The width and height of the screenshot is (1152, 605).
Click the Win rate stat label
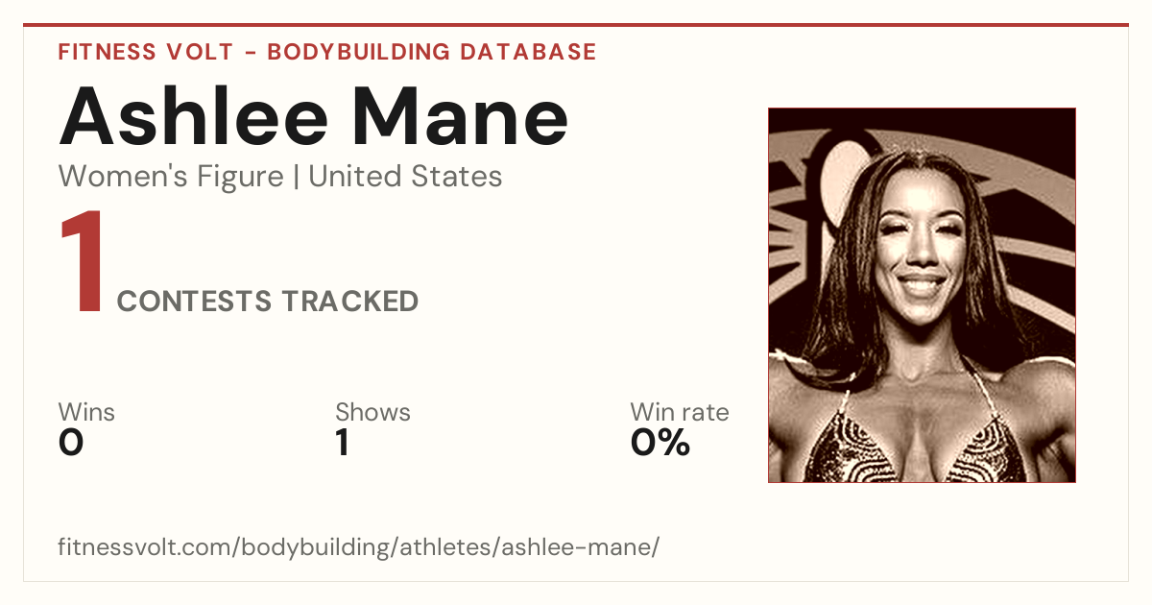680,413
